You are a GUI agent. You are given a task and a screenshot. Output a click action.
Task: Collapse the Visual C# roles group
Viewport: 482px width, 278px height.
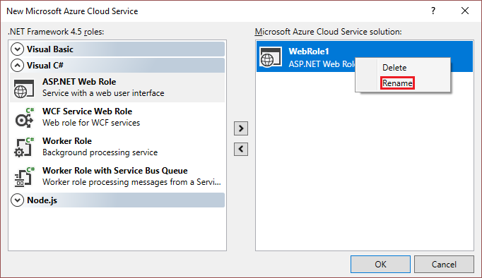pos(17,66)
